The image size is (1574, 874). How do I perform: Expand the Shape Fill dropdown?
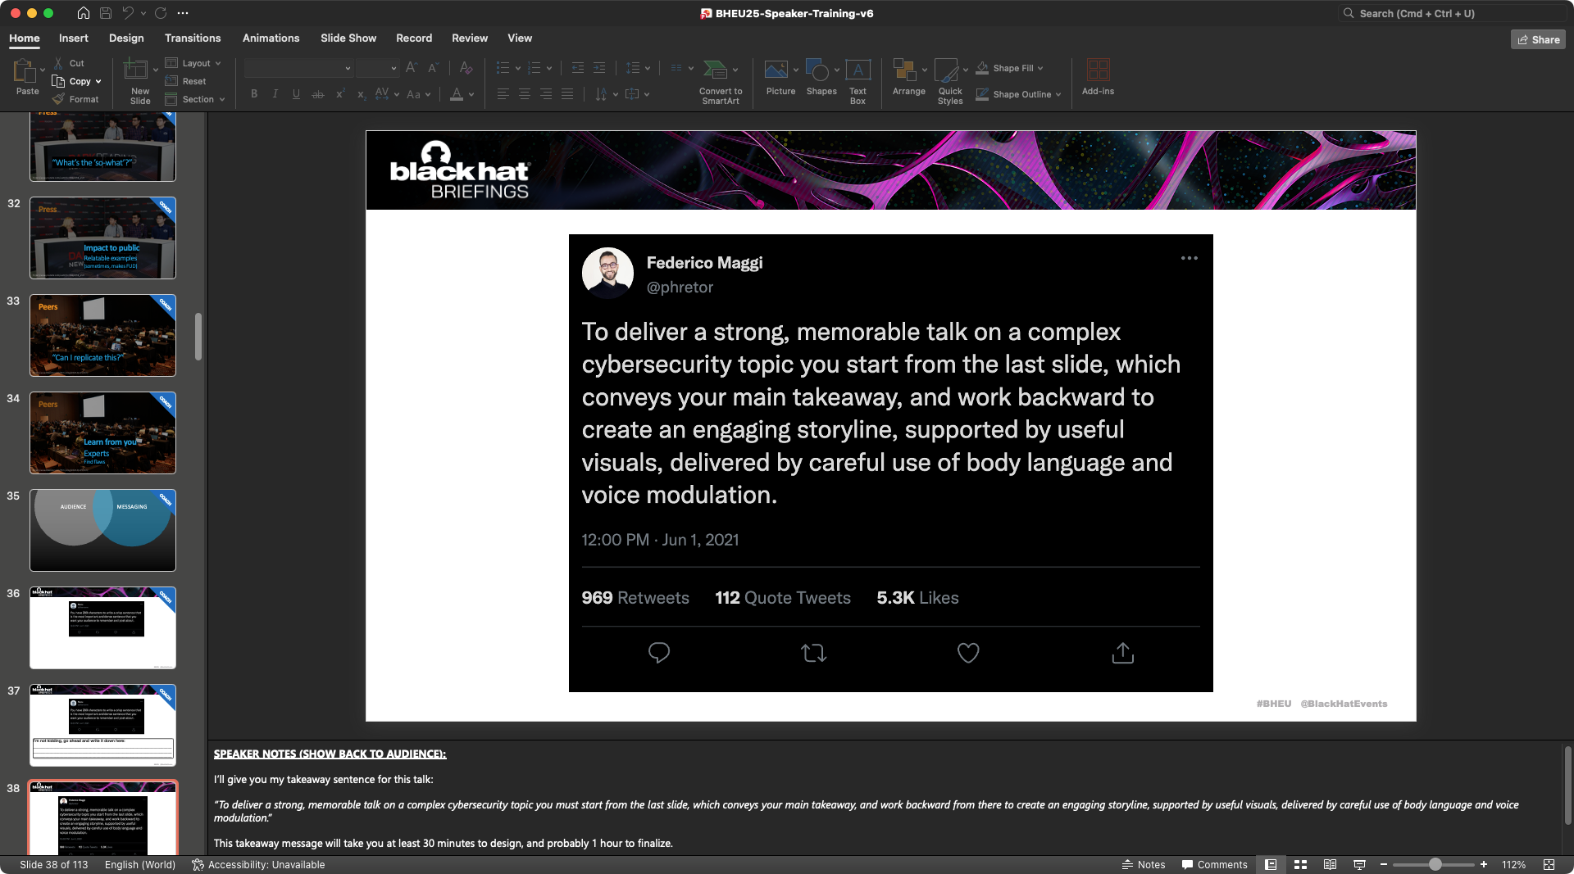click(x=1040, y=68)
